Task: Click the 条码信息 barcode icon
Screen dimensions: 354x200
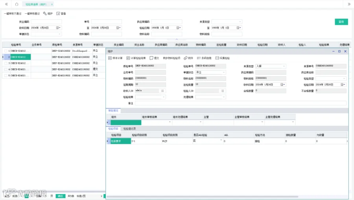Action: (199, 58)
